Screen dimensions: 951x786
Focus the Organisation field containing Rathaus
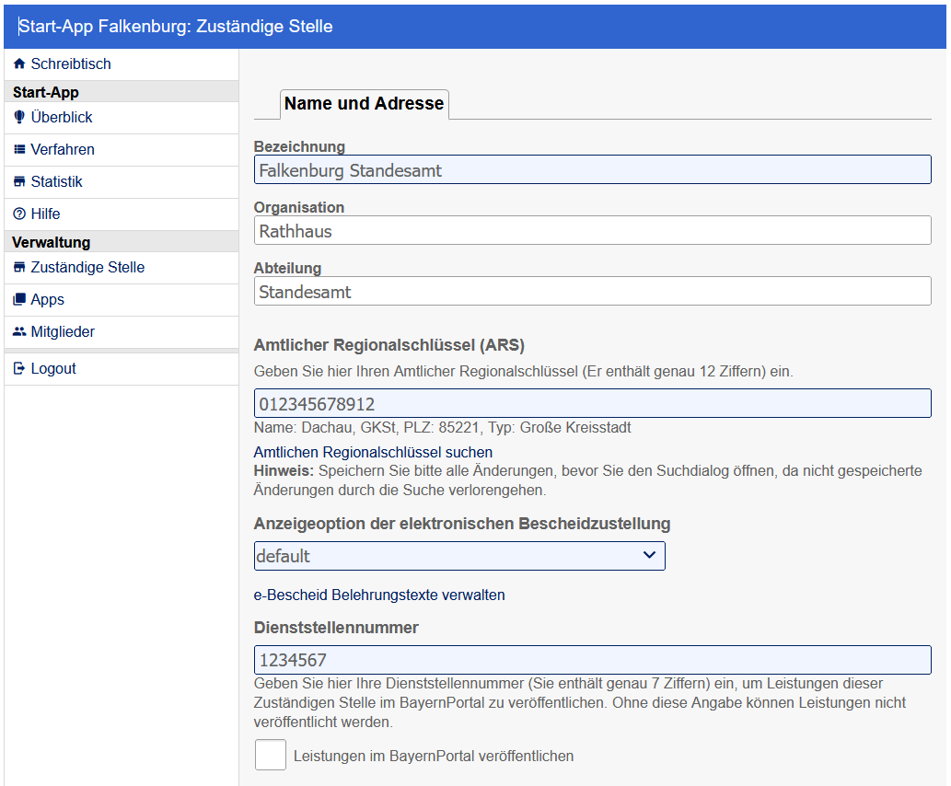pyautogui.click(x=592, y=231)
